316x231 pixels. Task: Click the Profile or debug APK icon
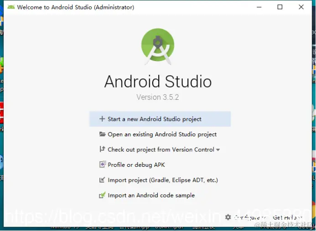(x=103, y=164)
